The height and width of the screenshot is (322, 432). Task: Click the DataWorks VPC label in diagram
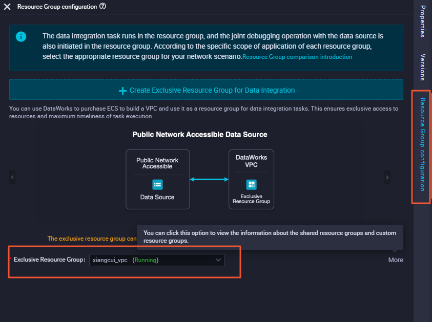tap(251, 161)
